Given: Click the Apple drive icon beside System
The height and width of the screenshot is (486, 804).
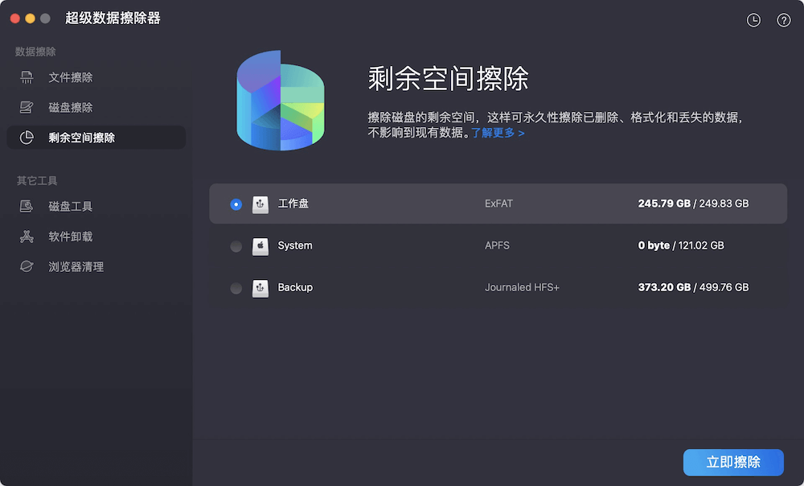Looking at the screenshot, I should click(260, 245).
